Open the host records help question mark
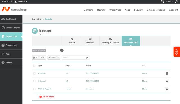 tap(62, 50)
